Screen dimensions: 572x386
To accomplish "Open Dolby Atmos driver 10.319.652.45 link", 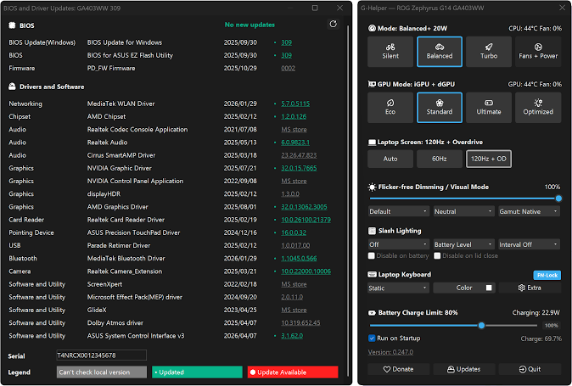I will point(300,323).
